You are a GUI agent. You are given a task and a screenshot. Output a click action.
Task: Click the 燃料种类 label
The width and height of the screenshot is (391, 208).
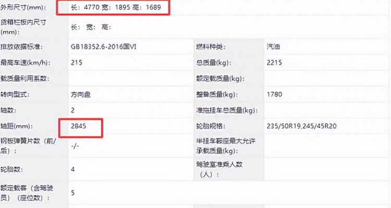click(211, 47)
